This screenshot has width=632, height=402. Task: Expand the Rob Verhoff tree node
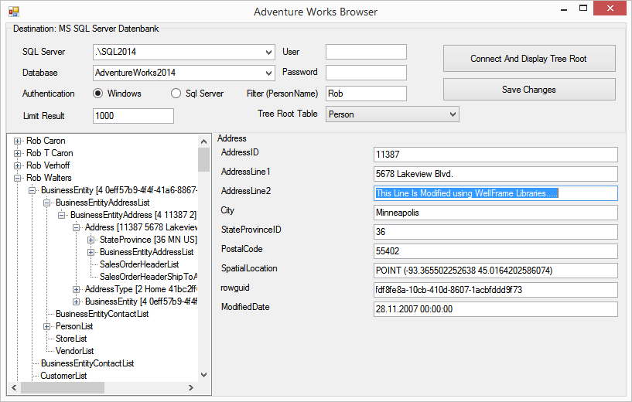(x=17, y=165)
